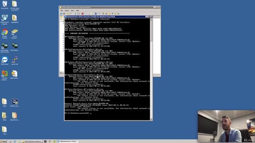Open the Action menu in Active Directory window

(x=67, y=11)
